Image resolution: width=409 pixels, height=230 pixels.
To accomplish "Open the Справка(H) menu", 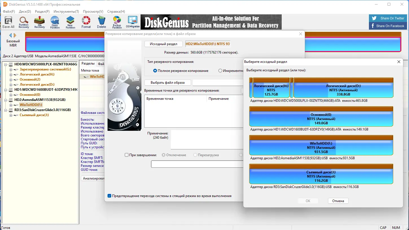I will 116,12.
